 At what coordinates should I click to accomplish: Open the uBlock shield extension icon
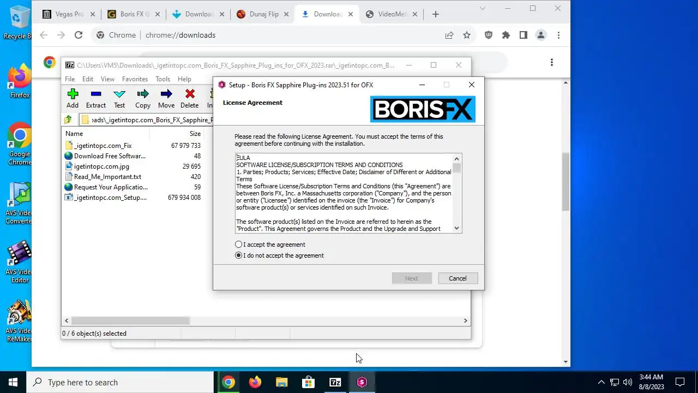pos(489,35)
